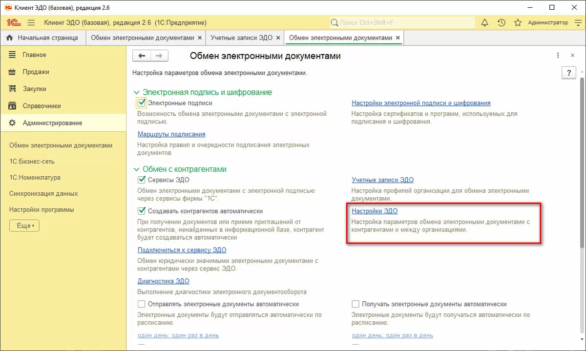Enable Отправлять электронные документы автоматически
The width and height of the screenshot is (586, 351).
(142, 304)
